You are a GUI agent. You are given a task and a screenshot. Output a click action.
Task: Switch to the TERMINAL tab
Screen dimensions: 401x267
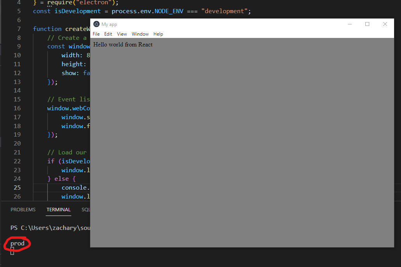(x=58, y=209)
